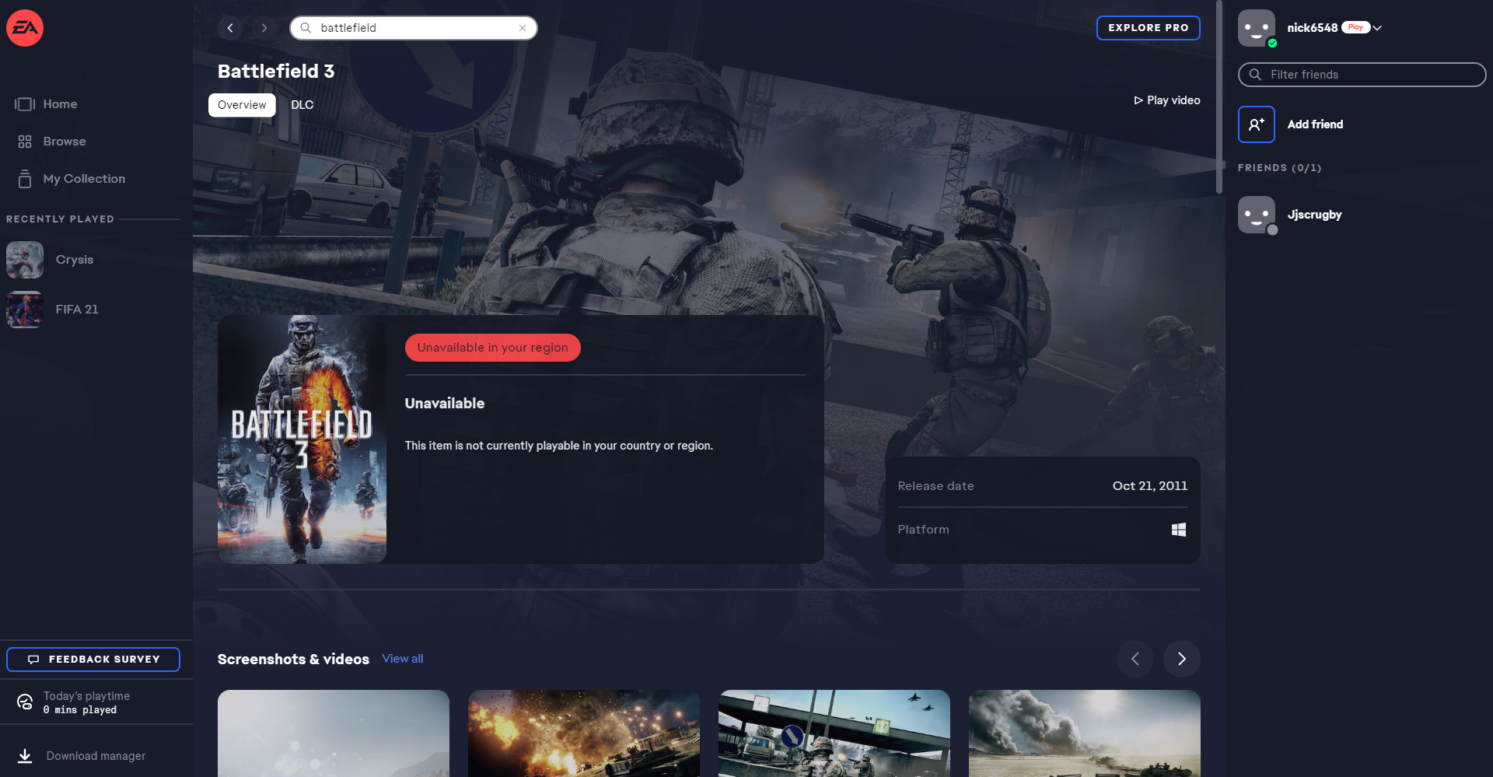Open the Home page from sidebar
Image resolution: width=1493 pixels, height=777 pixels.
pos(60,104)
